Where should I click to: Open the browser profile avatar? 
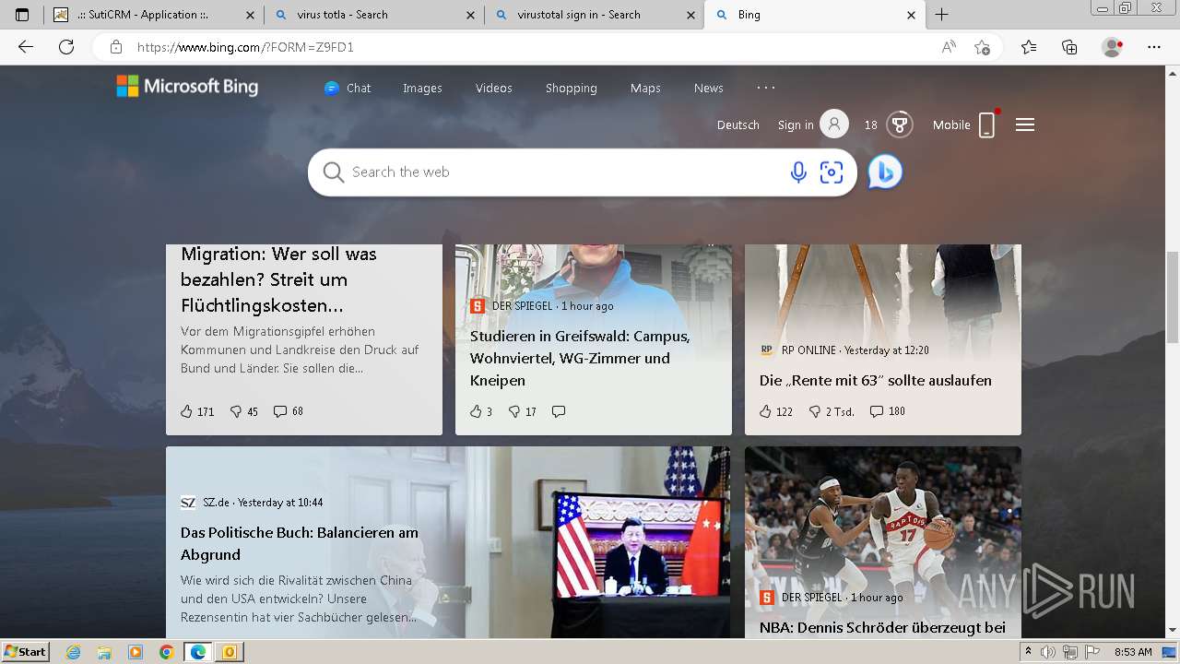tap(1112, 47)
